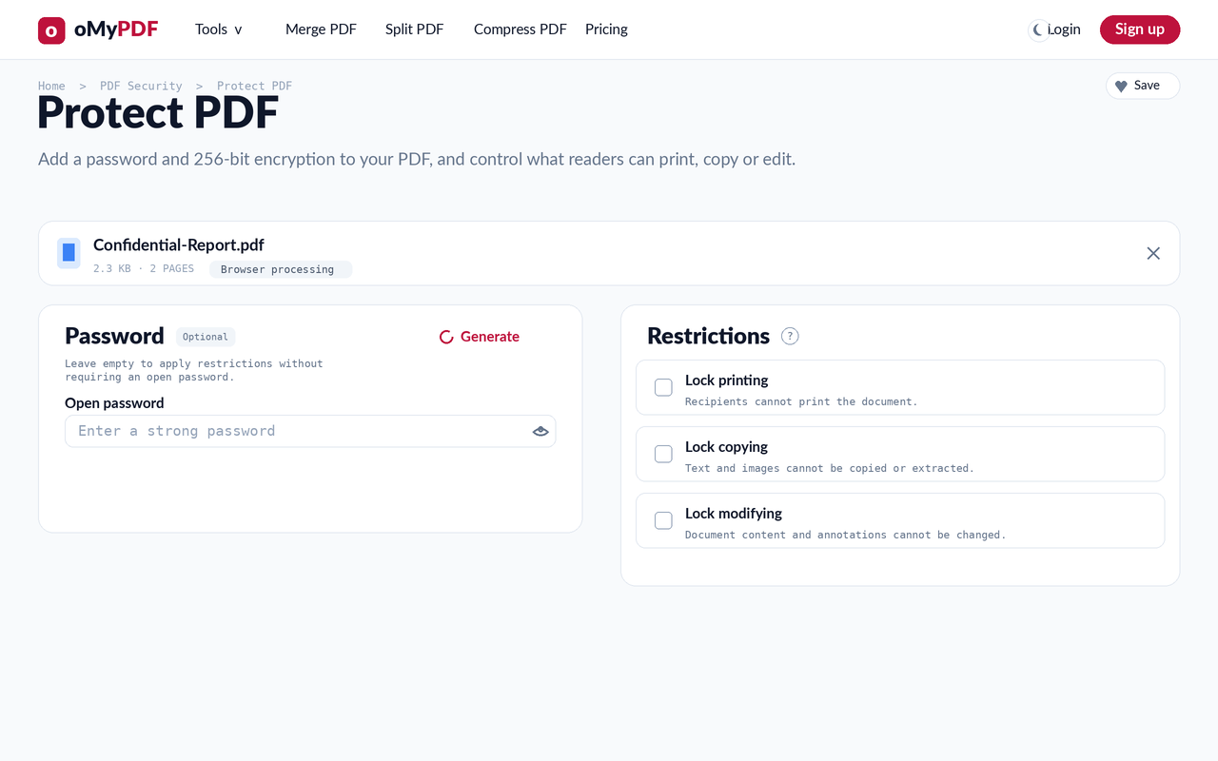Enable the Lock copying checkbox
Screen dimensions: 1218x761
tap(663, 454)
